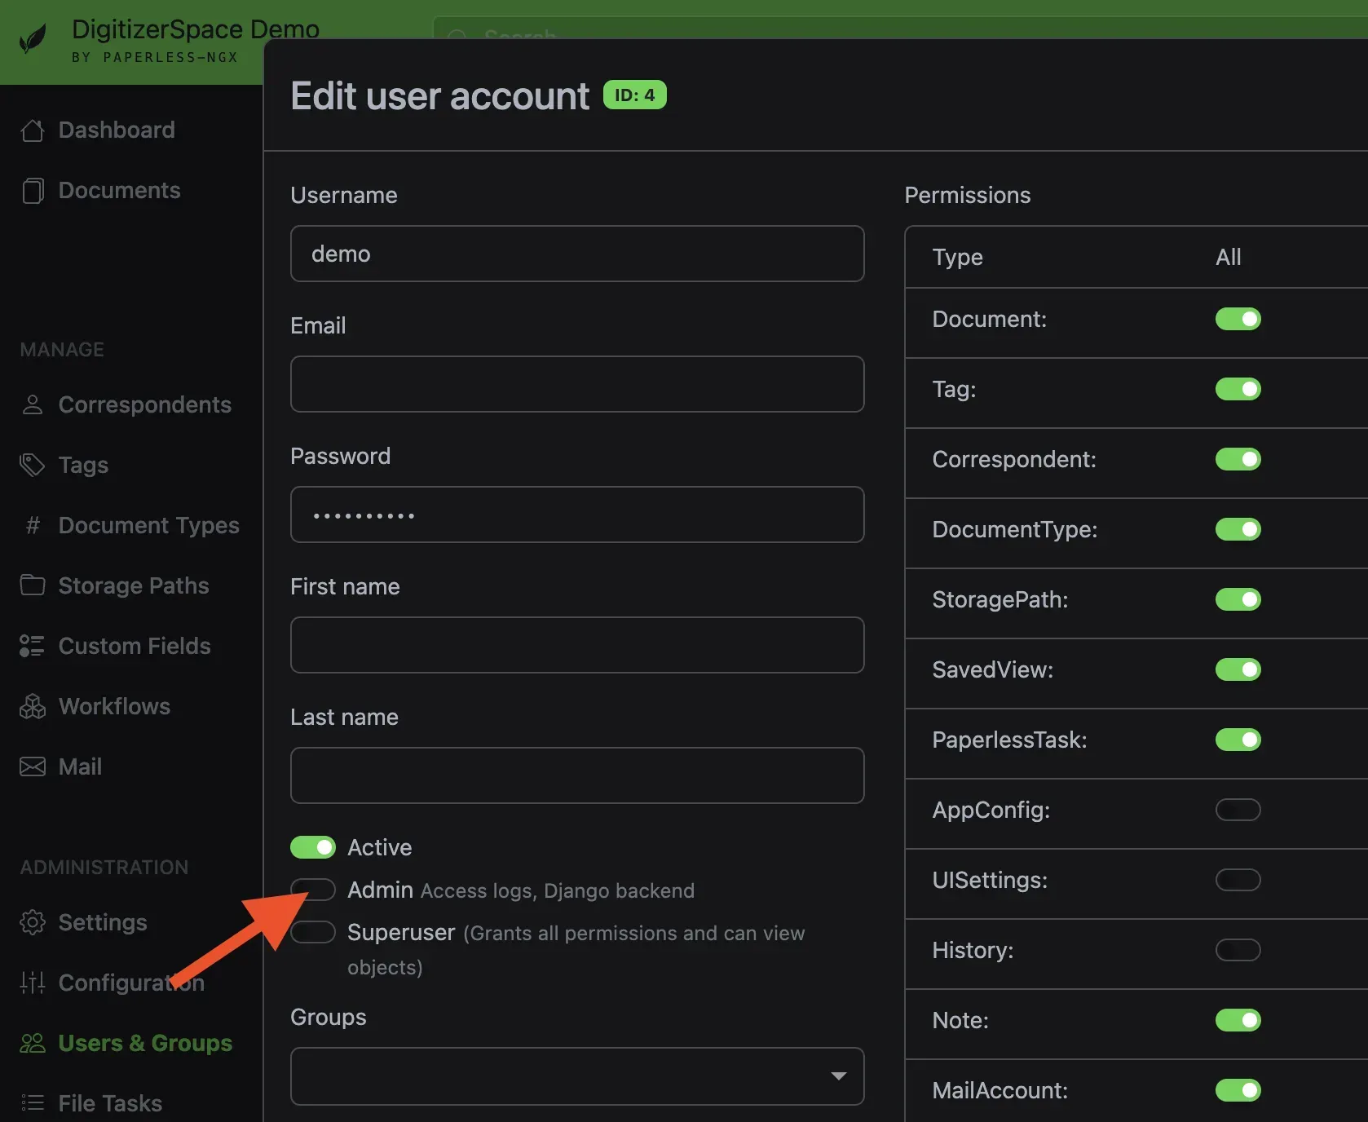Click the Last name field

577,775
